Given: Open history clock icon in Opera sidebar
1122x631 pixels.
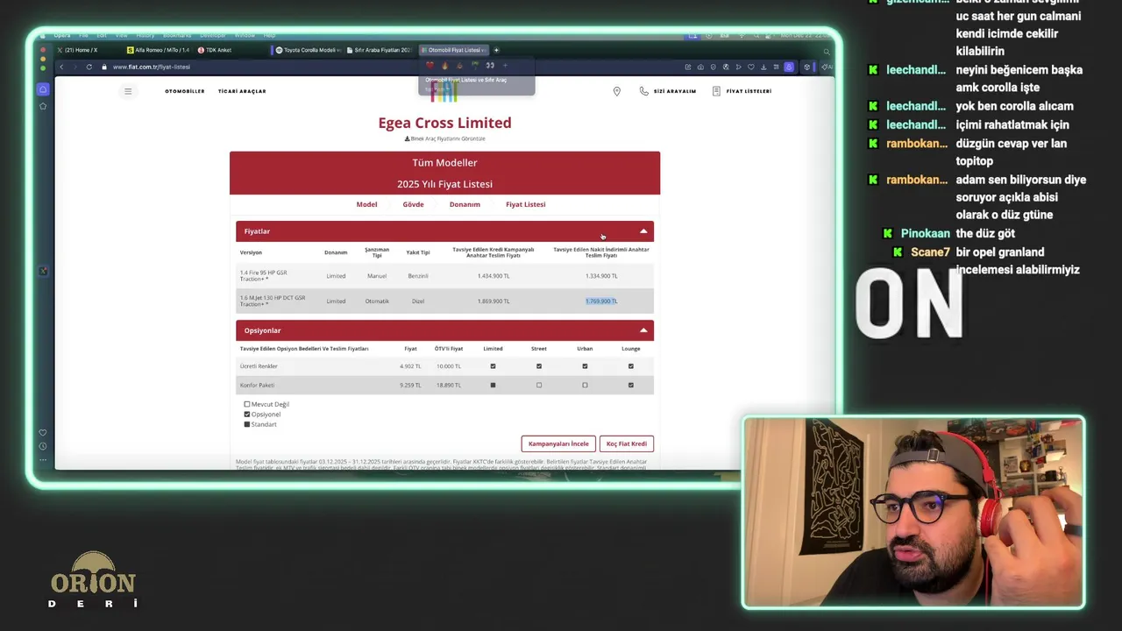Looking at the screenshot, I should pyautogui.click(x=43, y=446).
